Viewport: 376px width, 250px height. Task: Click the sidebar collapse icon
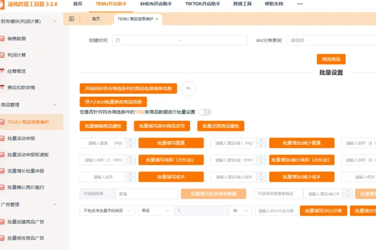pos(72,19)
